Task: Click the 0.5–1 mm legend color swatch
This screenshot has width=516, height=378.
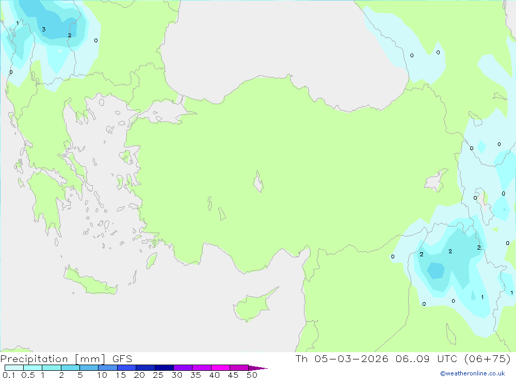Action: pyautogui.click(x=33, y=368)
